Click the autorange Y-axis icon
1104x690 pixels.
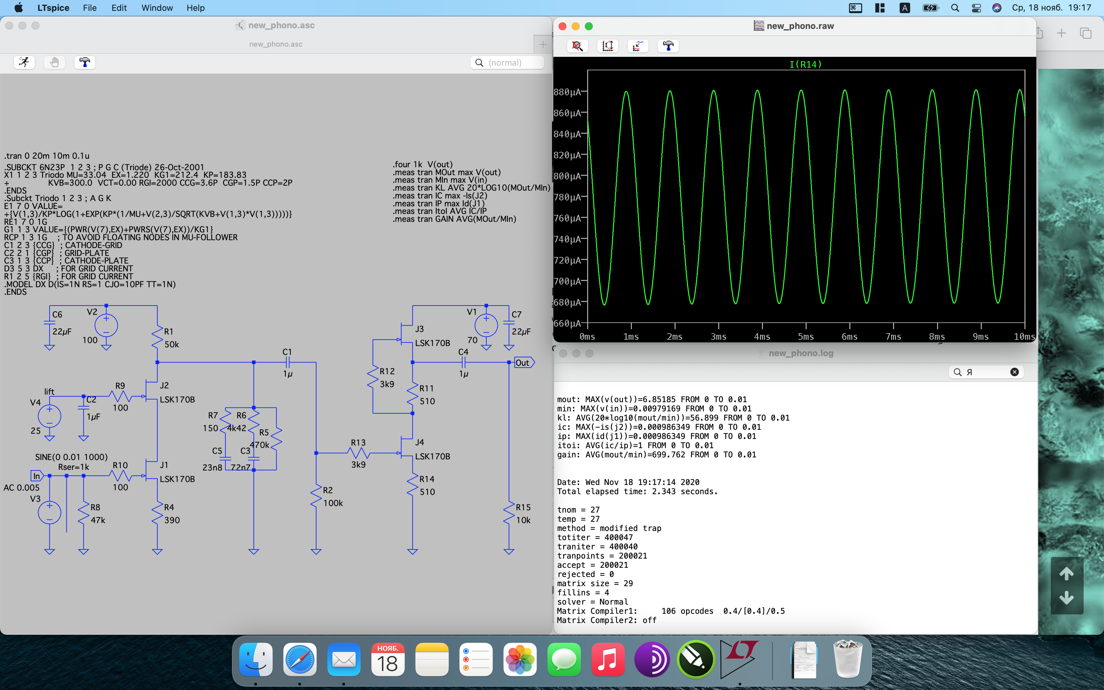pyautogui.click(x=607, y=46)
